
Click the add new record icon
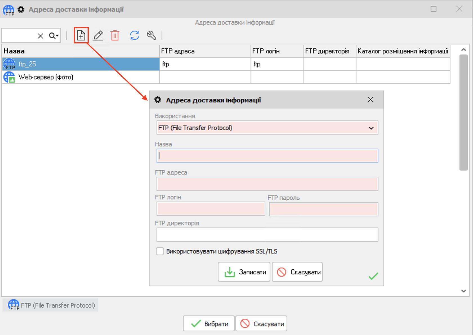(81, 36)
